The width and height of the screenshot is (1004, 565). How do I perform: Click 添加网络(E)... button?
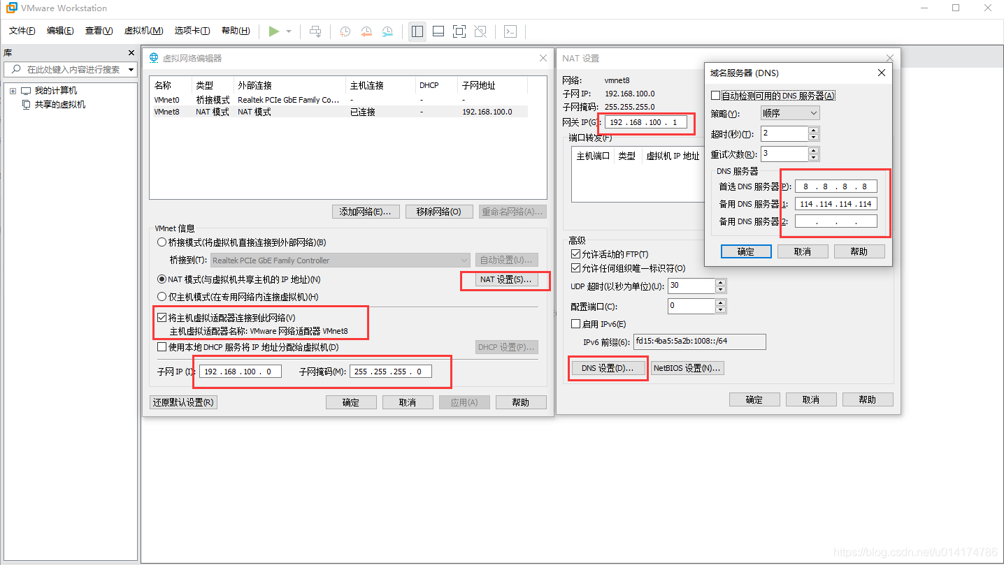(x=366, y=212)
